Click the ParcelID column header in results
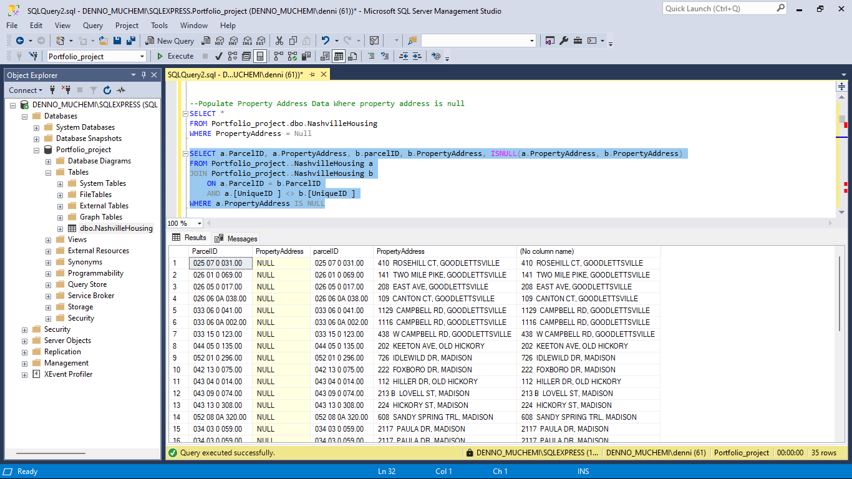 pos(221,251)
